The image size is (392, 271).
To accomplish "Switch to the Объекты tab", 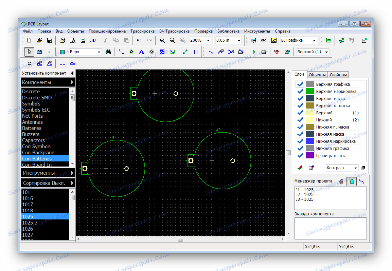I will tap(318, 75).
